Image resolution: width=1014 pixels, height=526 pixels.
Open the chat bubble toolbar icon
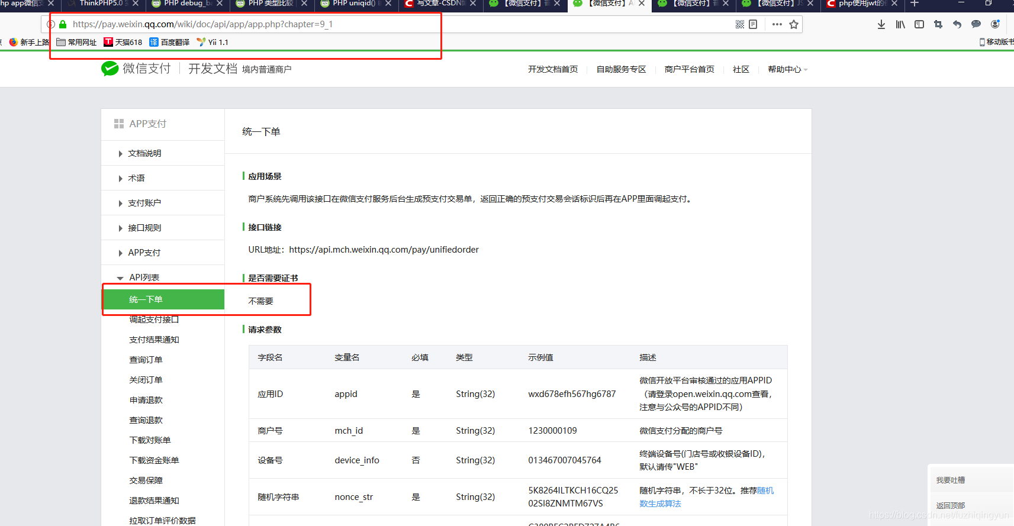coord(976,24)
